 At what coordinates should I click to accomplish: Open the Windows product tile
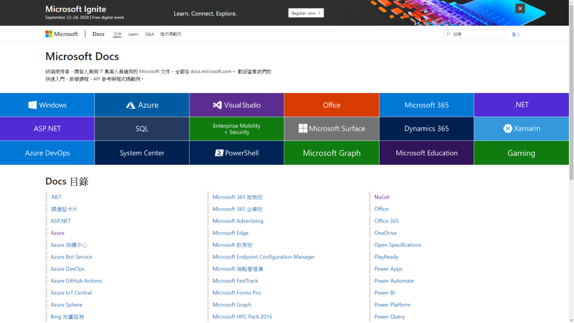47,105
